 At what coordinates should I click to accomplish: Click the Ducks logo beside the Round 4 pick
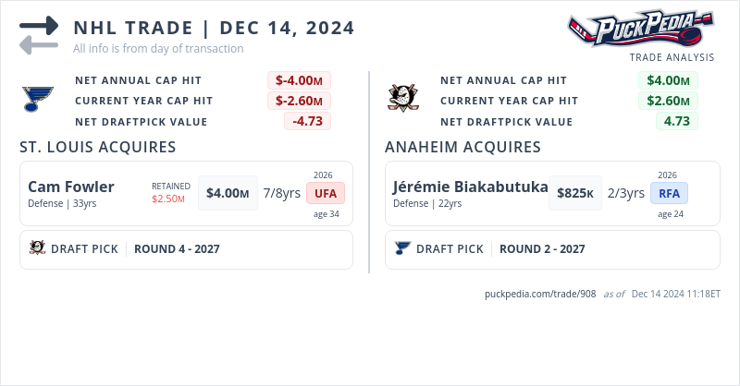click(x=37, y=248)
